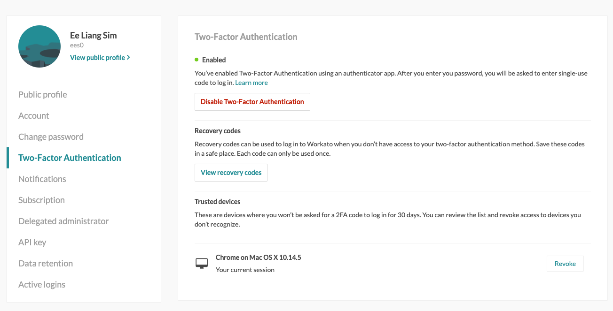This screenshot has height=311, width=613.
Task: Click Disable Two-Factor Authentication
Action: 252,101
